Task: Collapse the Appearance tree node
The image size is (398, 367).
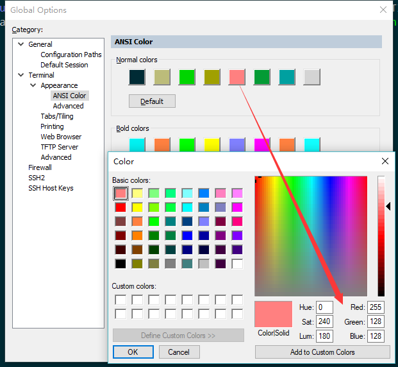Action: 33,85
